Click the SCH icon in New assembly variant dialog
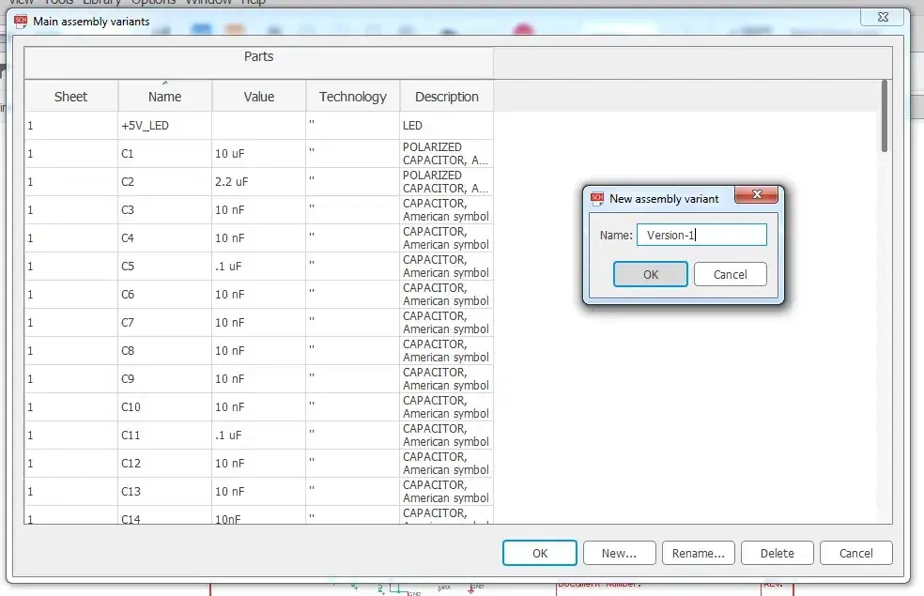 tap(596, 198)
